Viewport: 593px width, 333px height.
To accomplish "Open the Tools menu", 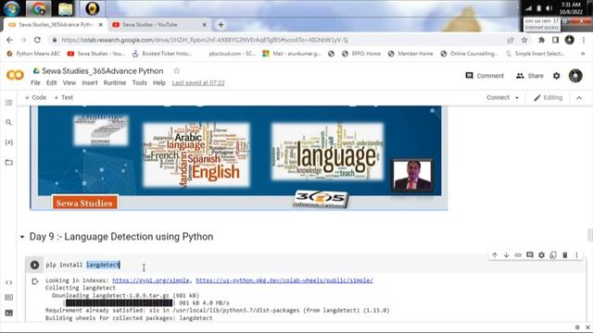I will (x=140, y=82).
